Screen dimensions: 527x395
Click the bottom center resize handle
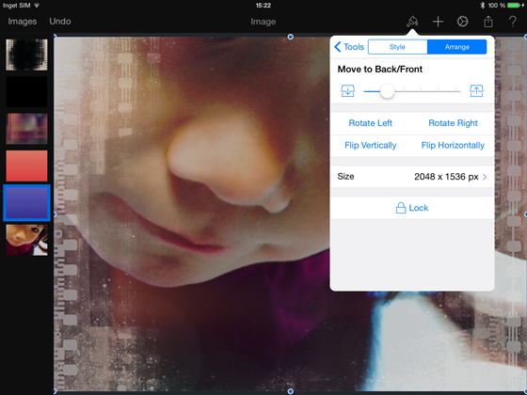tap(291, 391)
